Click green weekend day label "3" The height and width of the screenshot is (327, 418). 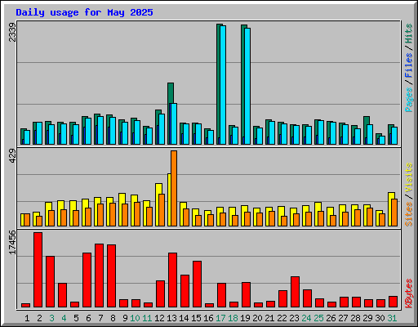[51, 318]
